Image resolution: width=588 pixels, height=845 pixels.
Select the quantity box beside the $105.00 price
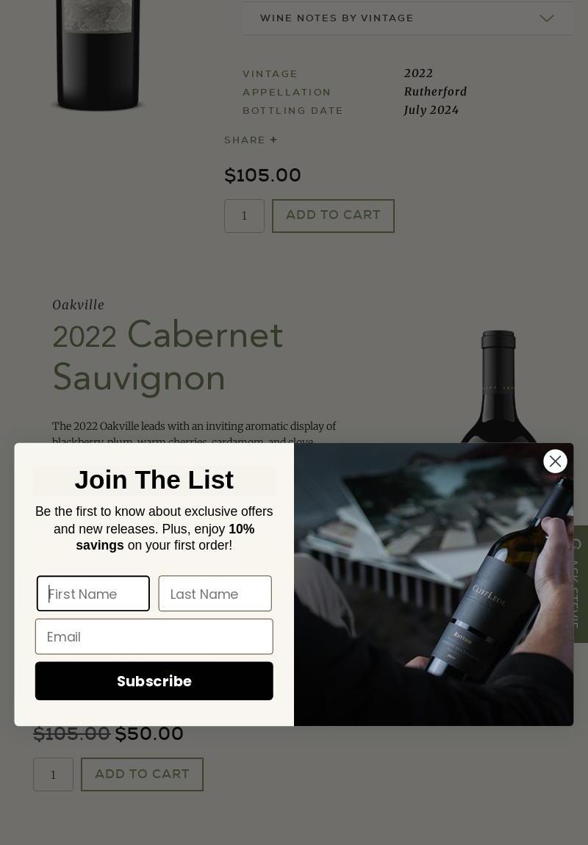click(244, 216)
